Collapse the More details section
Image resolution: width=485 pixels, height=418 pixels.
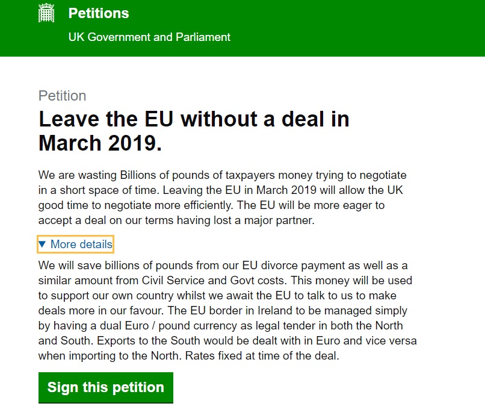[x=81, y=244]
